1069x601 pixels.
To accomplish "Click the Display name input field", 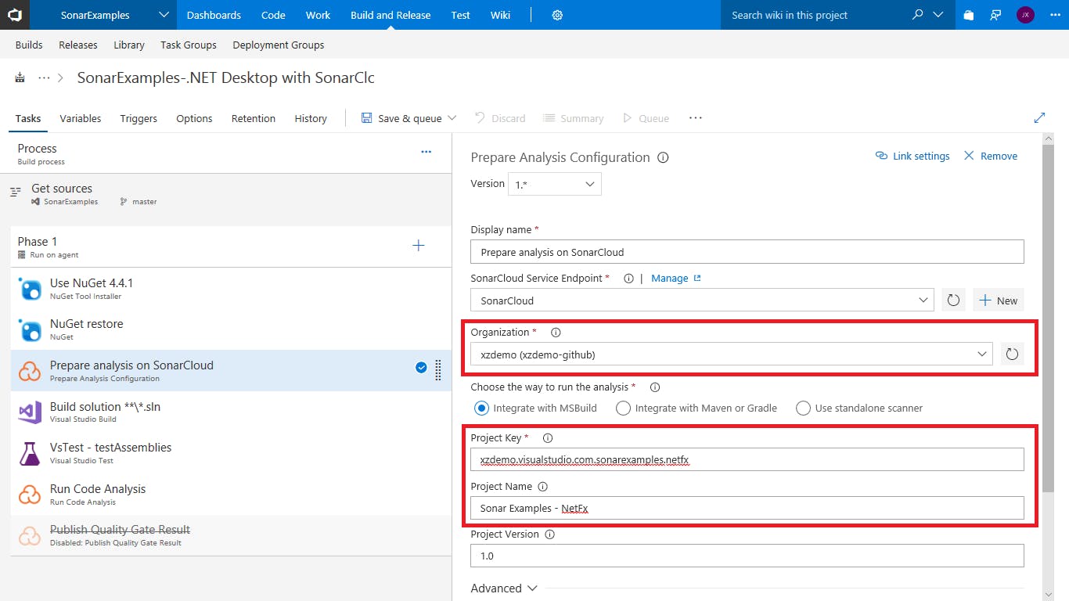I will click(x=747, y=252).
